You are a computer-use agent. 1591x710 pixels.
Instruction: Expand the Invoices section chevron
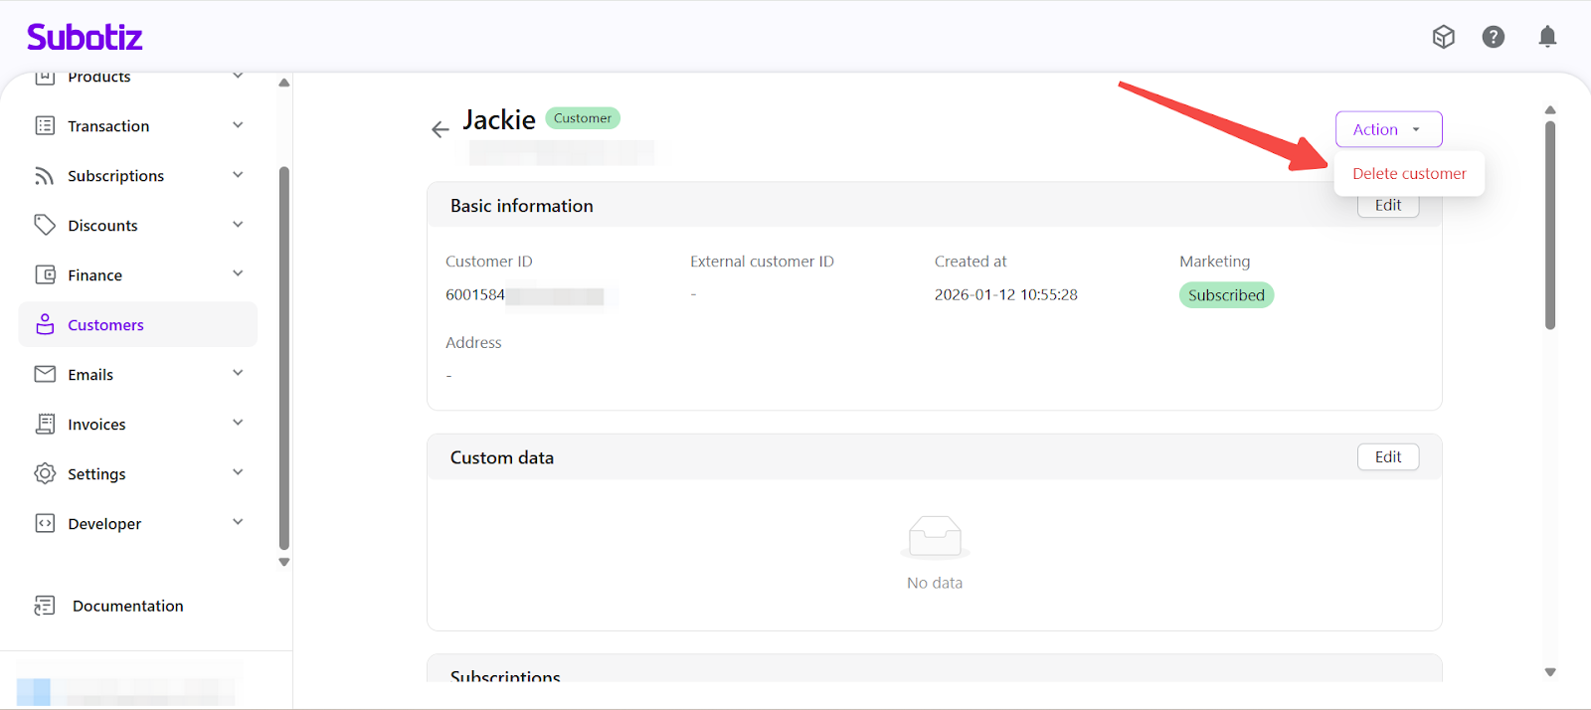click(238, 424)
